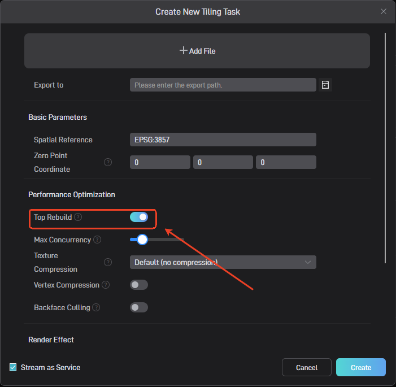Click the Performance Optimization heading
This screenshot has height=387, width=396.
72,194
